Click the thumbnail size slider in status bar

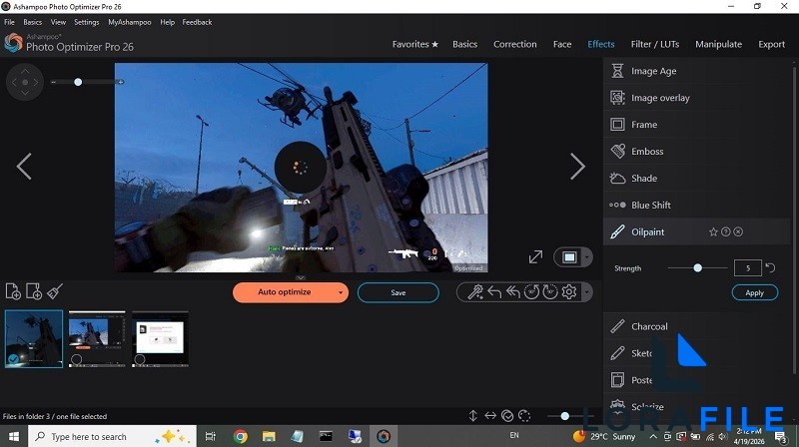click(x=564, y=416)
